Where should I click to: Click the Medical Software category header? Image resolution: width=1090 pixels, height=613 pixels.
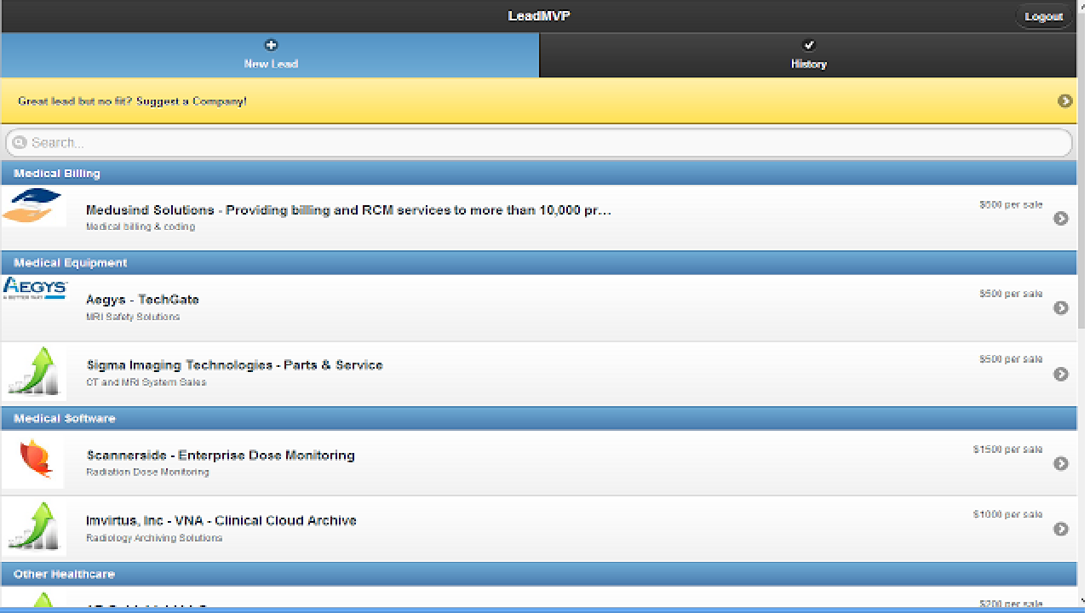point(539,419)
